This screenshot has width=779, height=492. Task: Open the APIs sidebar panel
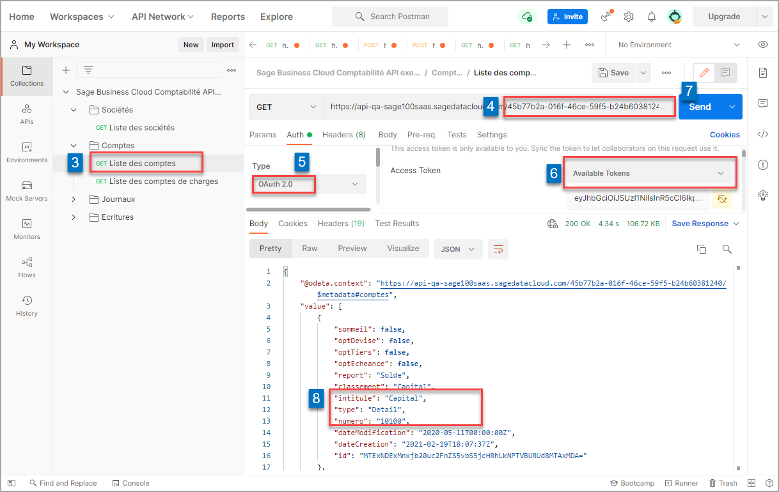click(x=27, y=114)
